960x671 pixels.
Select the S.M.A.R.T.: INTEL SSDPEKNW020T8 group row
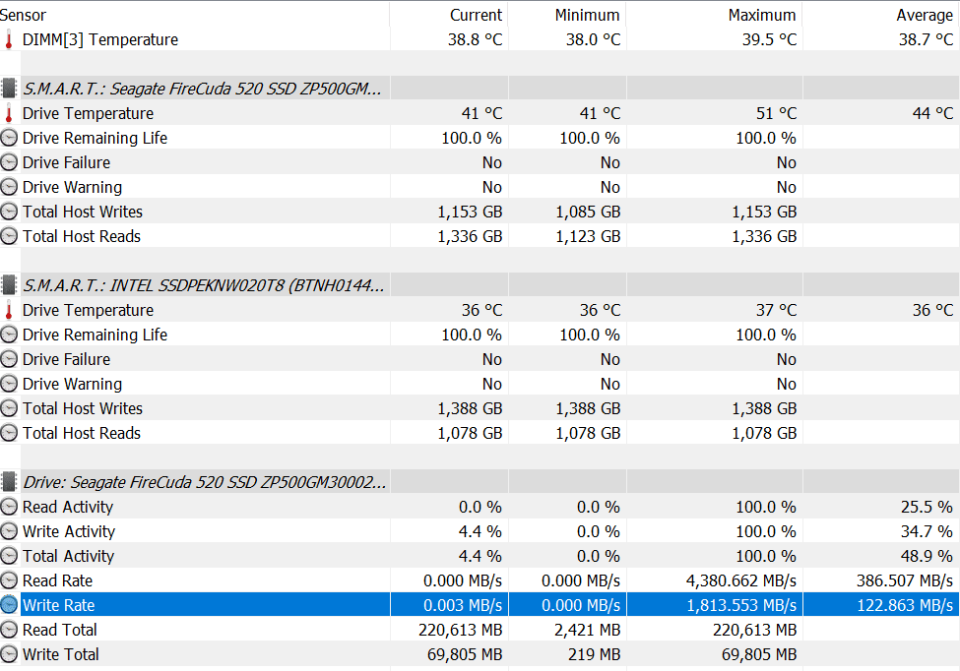(203, 285)
